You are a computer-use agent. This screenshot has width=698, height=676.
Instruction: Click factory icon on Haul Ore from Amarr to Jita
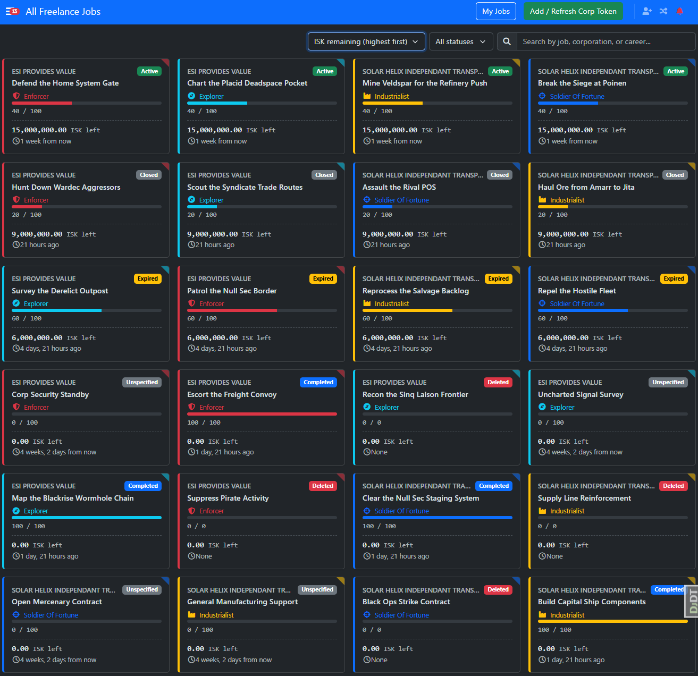pos(542,200)
